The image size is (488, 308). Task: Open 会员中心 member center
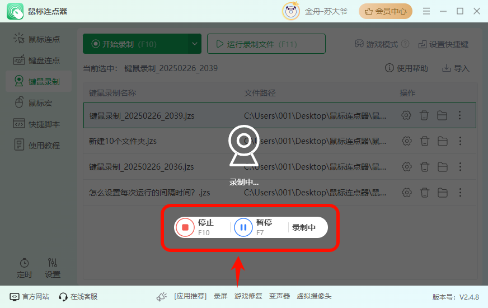(x=385, y=11)
